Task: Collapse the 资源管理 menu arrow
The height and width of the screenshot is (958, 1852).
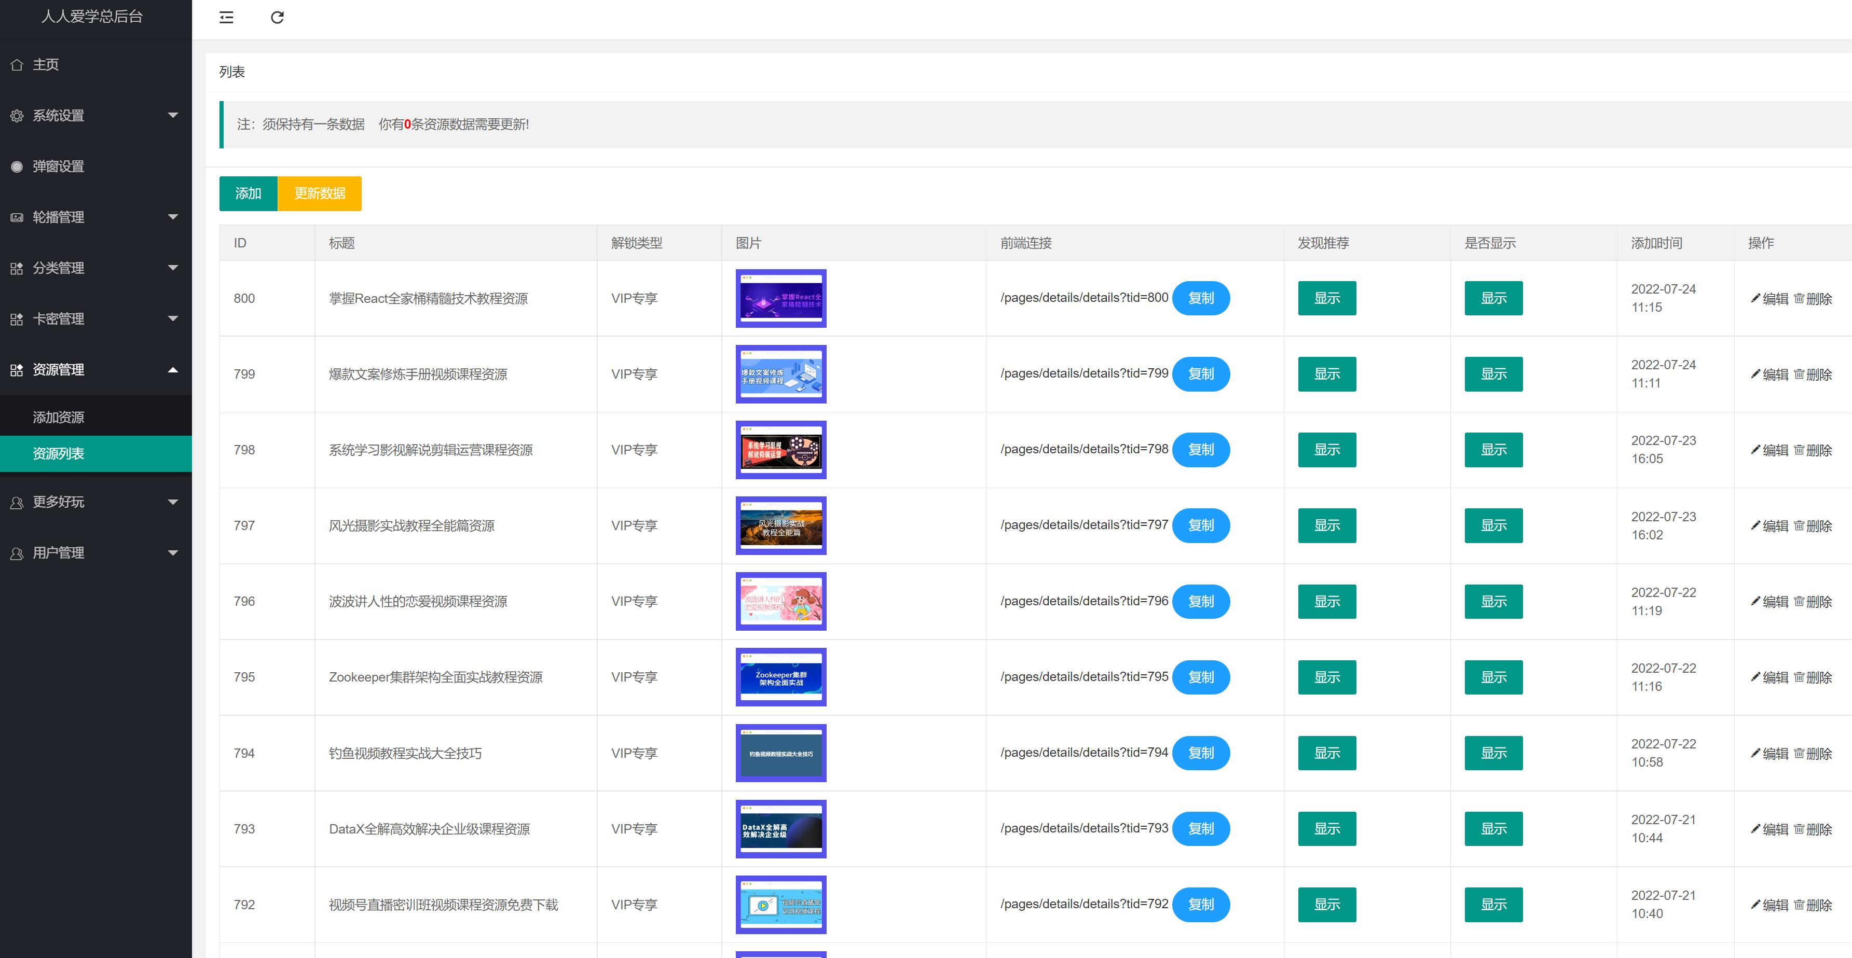Action: coord(173,369)
